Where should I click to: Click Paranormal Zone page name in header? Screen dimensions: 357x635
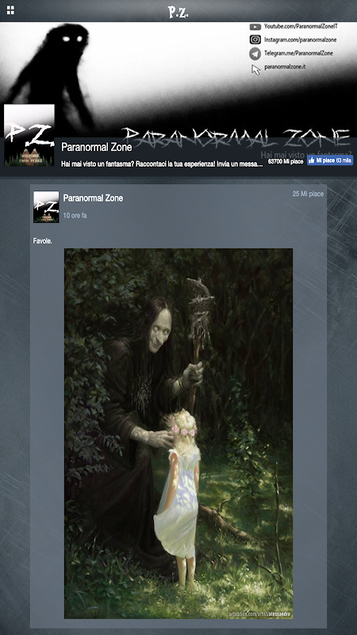(x=96, y=147)
